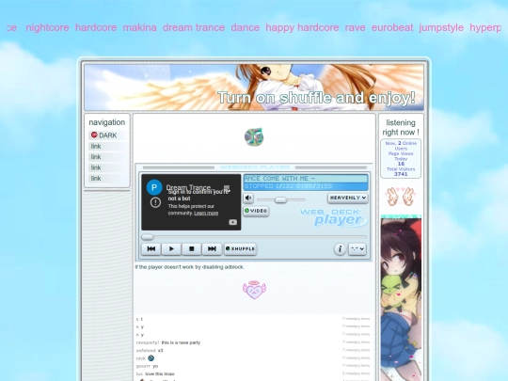The width and height of the screenshot is (508, 381).
Task: Skip to the next track
Action: point(212,248)
